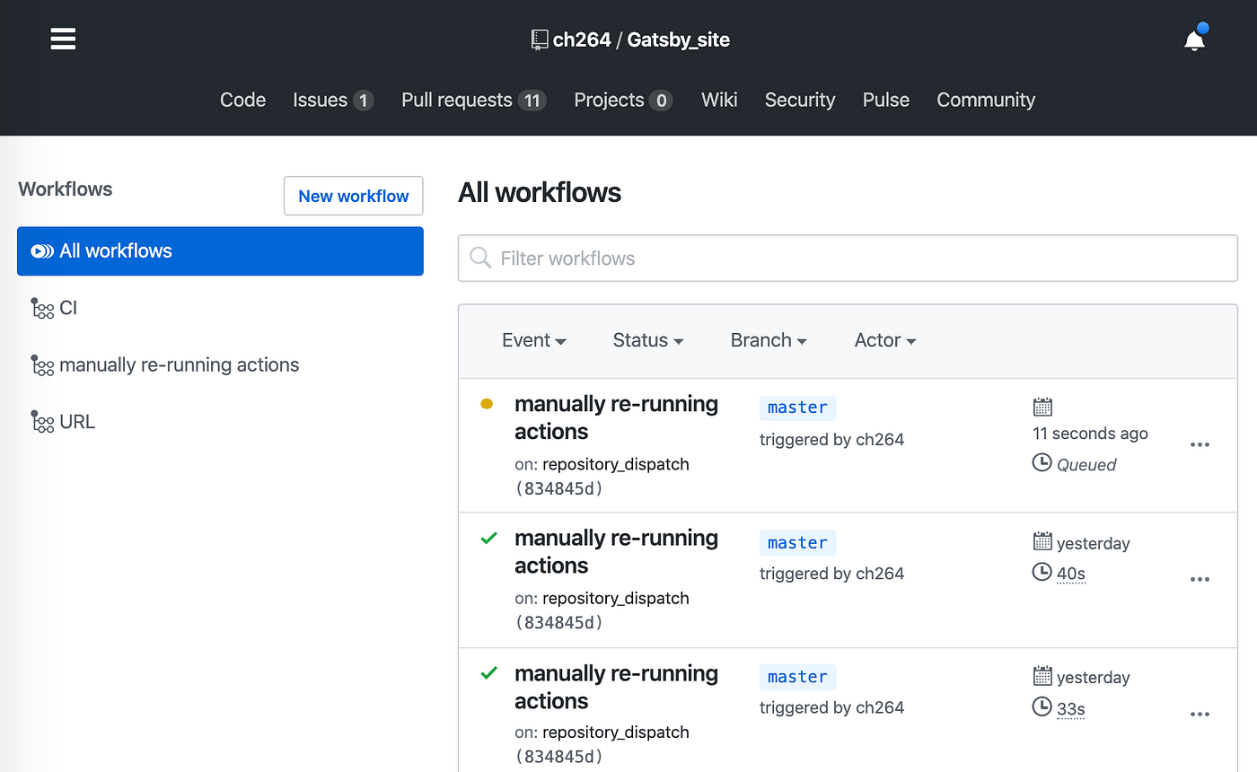Click master branch label of queued run
Viewport: 1257px width, 772px height.
(x=797, y=408)
